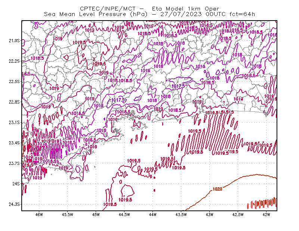Click the 24.3S latitude axis label
This screenshot has width=299, height=231.
pyautogui.click(x=14, y=204)
